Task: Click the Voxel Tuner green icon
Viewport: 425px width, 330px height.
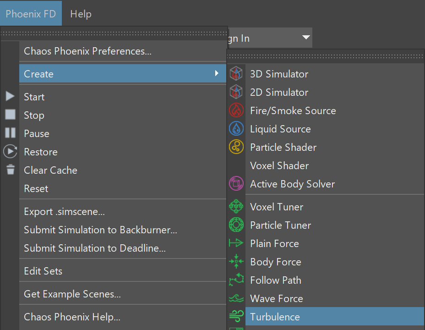Action: (x=236, y=206)
